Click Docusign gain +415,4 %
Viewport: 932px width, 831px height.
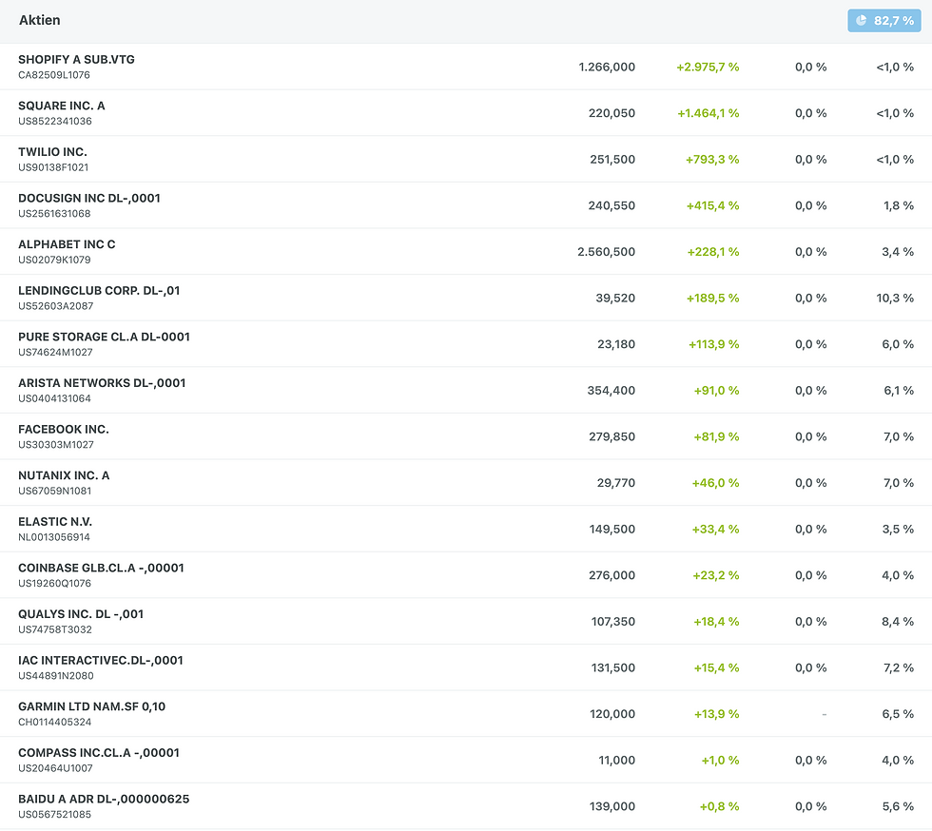pyautogui.click(x=712, y=205)
